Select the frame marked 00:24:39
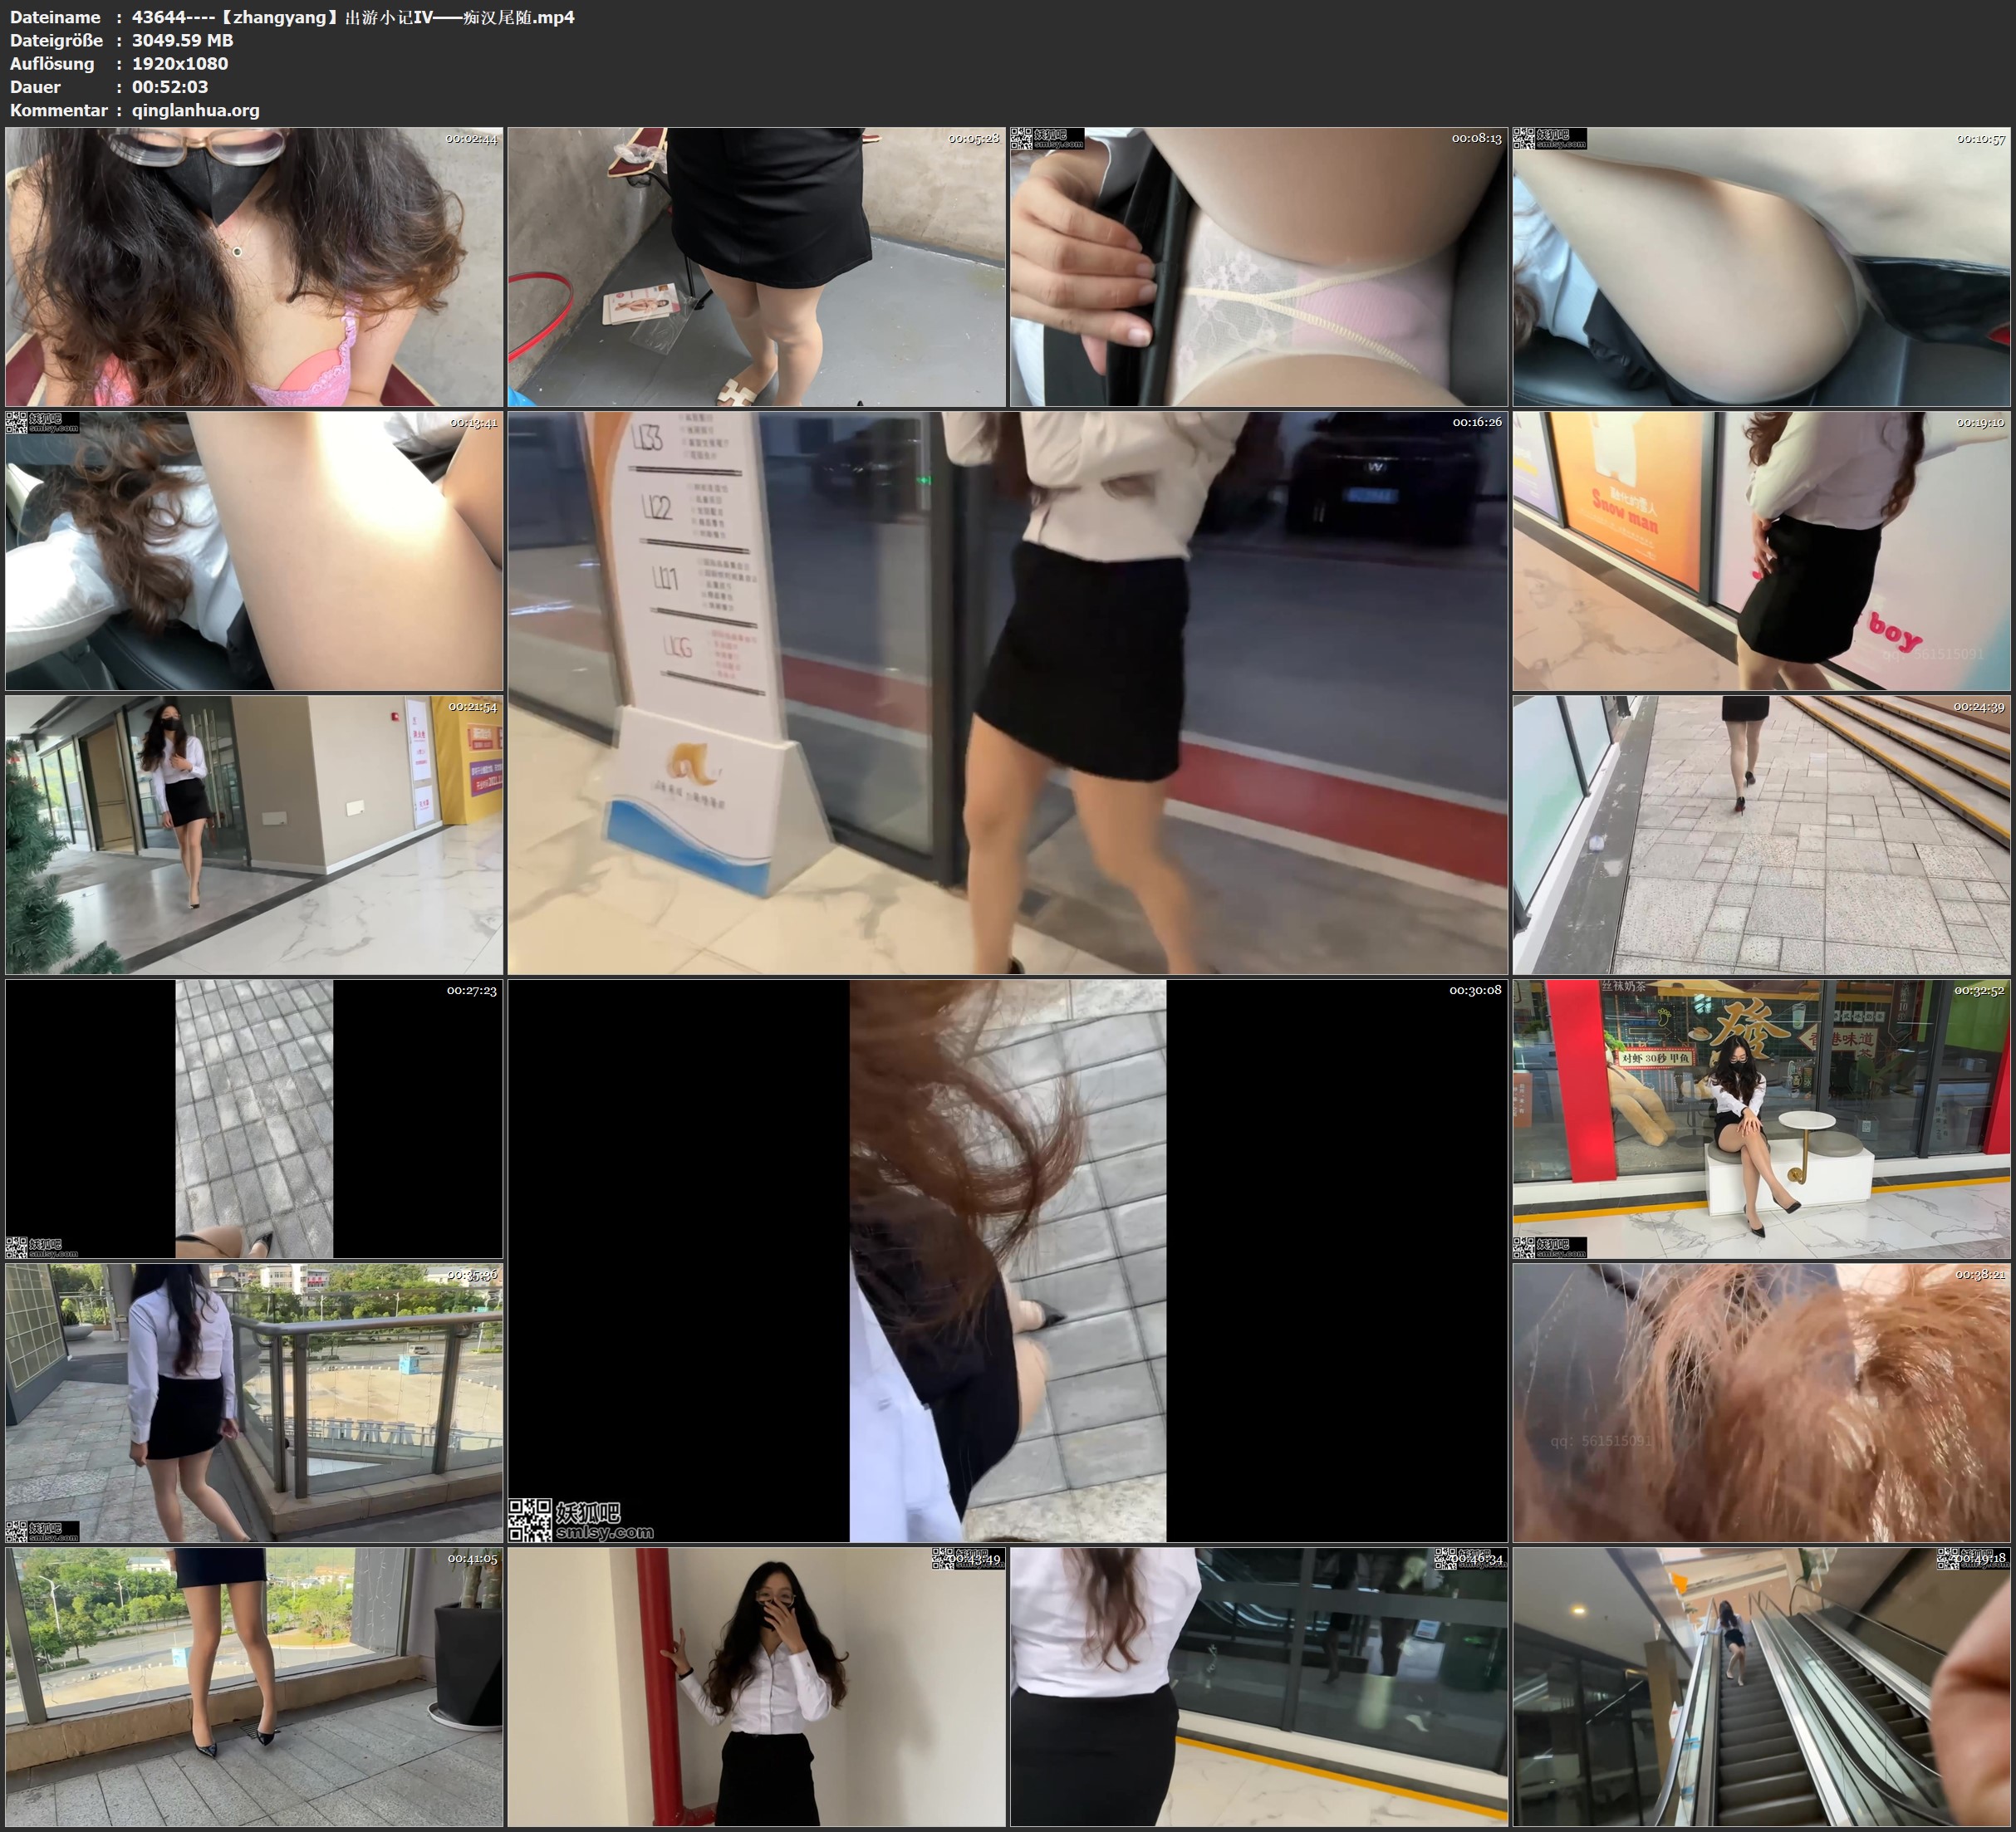Image resolution: width=2016 pixels, height=1832 pixels. click(1761, 834)
